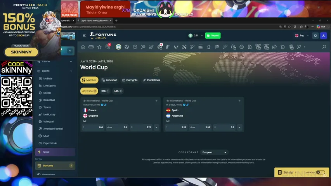This screenshot has width=331, height=186.
Task: Open the hamburger menu beside the FortuneJack logo
Action: 84,36
